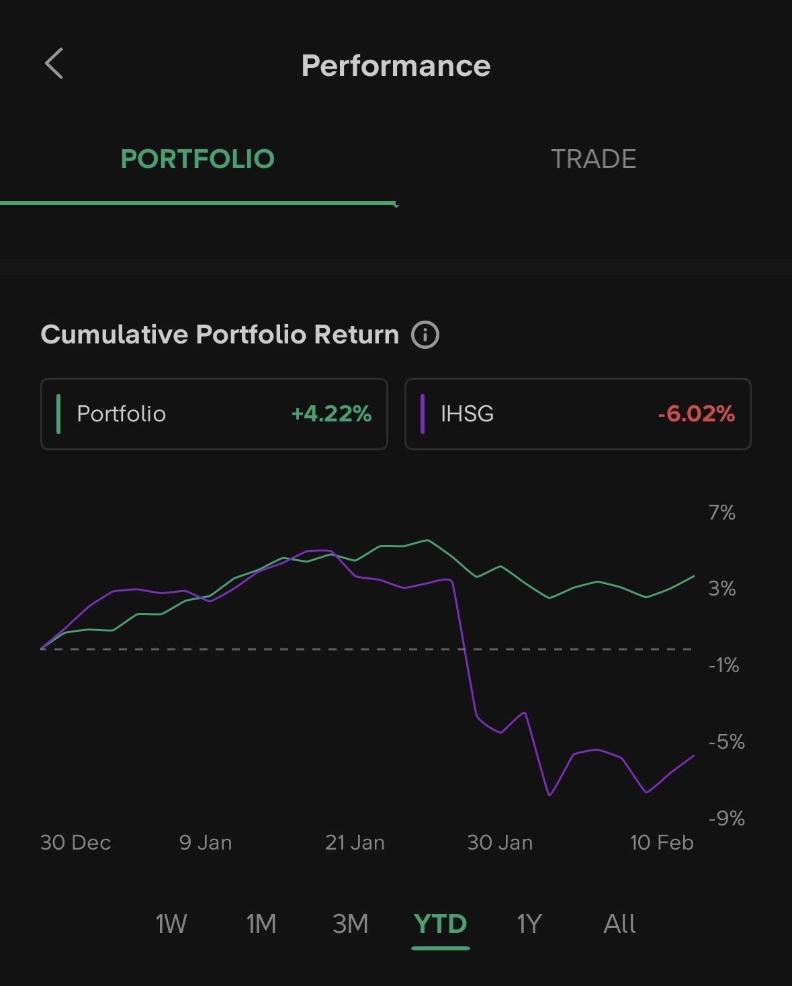792x986 pixels.
Task: Switch to the PORTFOLIO tab
Action: (197, 159)
